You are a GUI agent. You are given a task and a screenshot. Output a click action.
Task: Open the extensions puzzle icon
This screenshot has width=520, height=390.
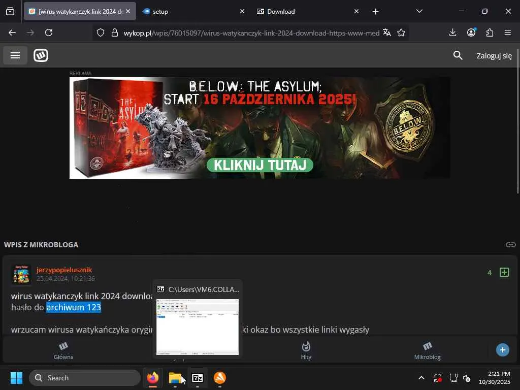pyautogui.click(x=490, y=32)
